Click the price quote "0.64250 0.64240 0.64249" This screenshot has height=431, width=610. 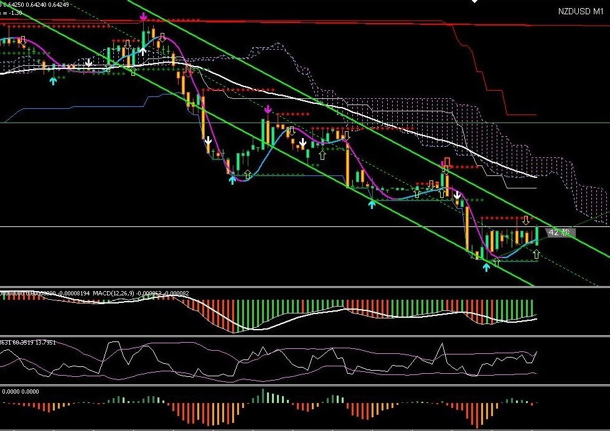36,4
